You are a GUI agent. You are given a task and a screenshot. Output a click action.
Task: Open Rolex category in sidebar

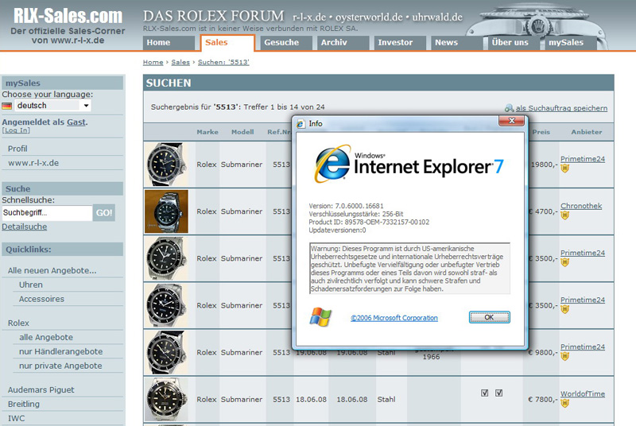18,323
